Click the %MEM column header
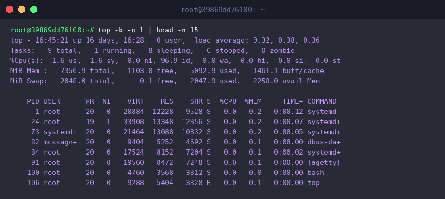Viewport: 445px width, 199px height. [x=253, y=101]
